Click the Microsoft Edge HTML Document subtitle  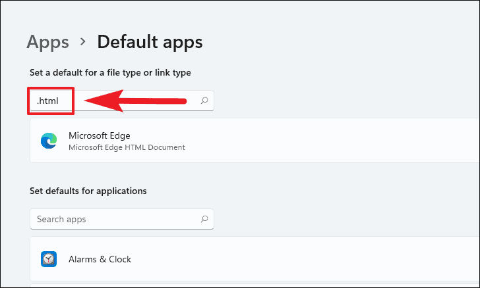click(x=127, y=147)
